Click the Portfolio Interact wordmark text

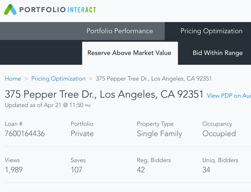(57, 10)
